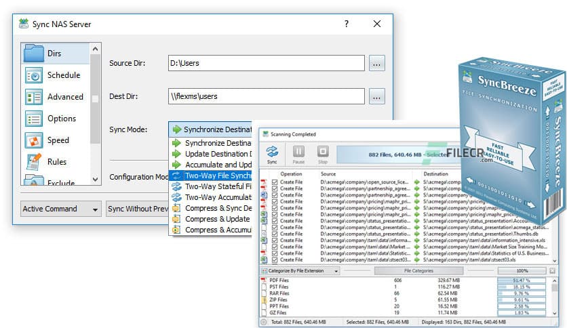The width and height of the screenshot is (567, 328).
Task: Choose Update Destination in Sync Mode list
Action: tap(211, 154)
